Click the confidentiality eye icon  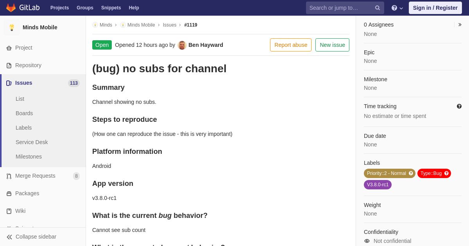point(367,241)
